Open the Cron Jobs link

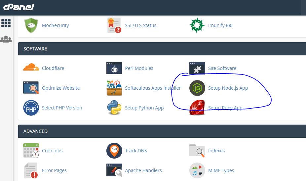point(52,151)
